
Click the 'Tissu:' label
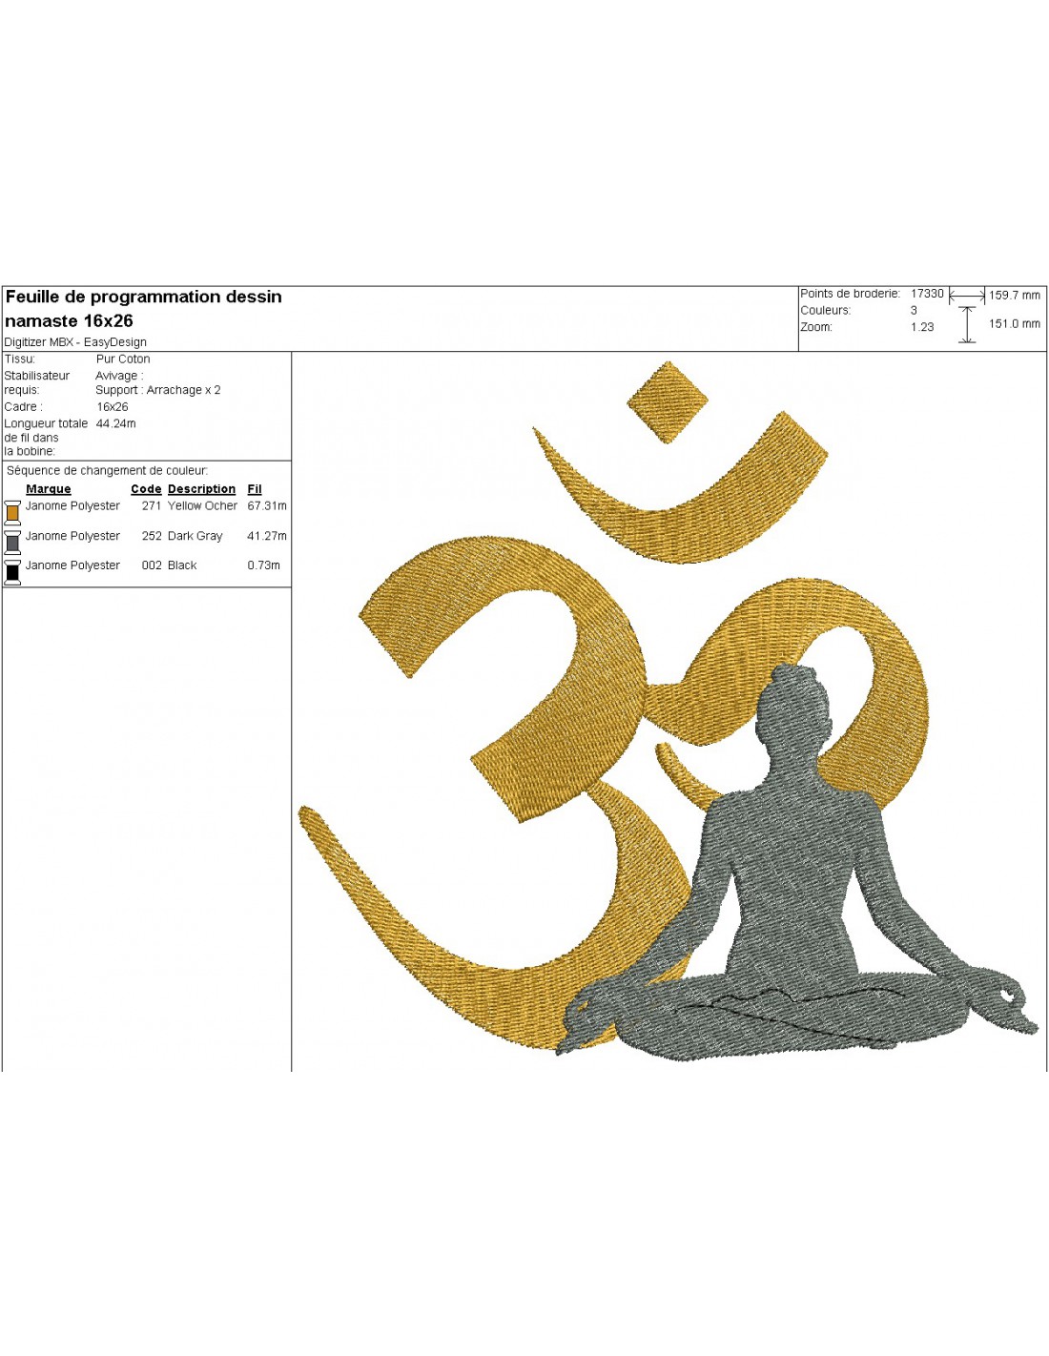click(x=19, y=360)
